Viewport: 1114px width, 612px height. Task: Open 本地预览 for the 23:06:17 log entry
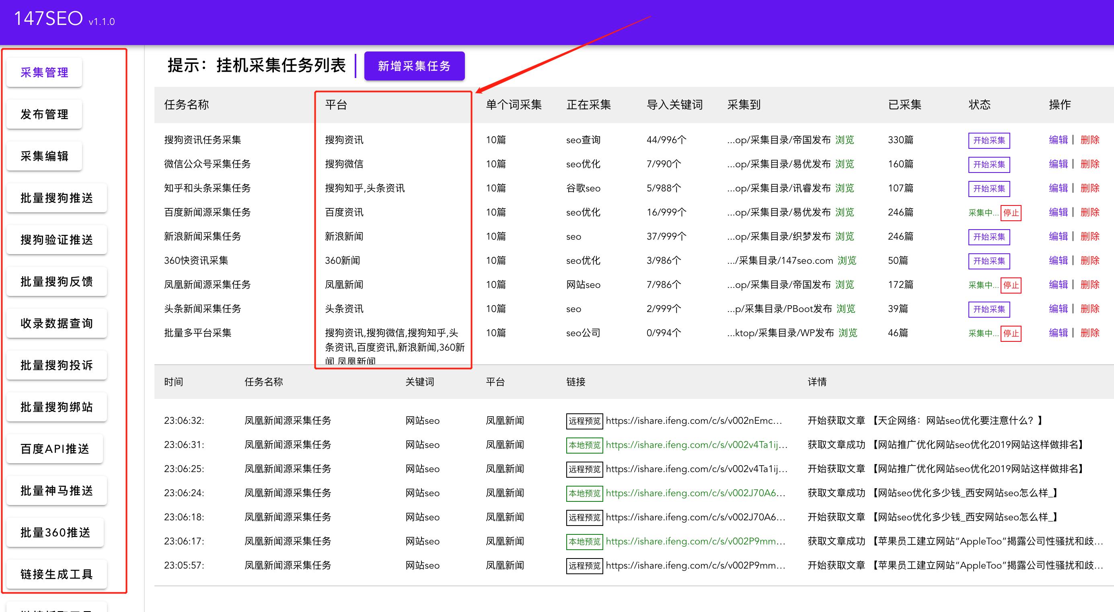tap(585, 542)
